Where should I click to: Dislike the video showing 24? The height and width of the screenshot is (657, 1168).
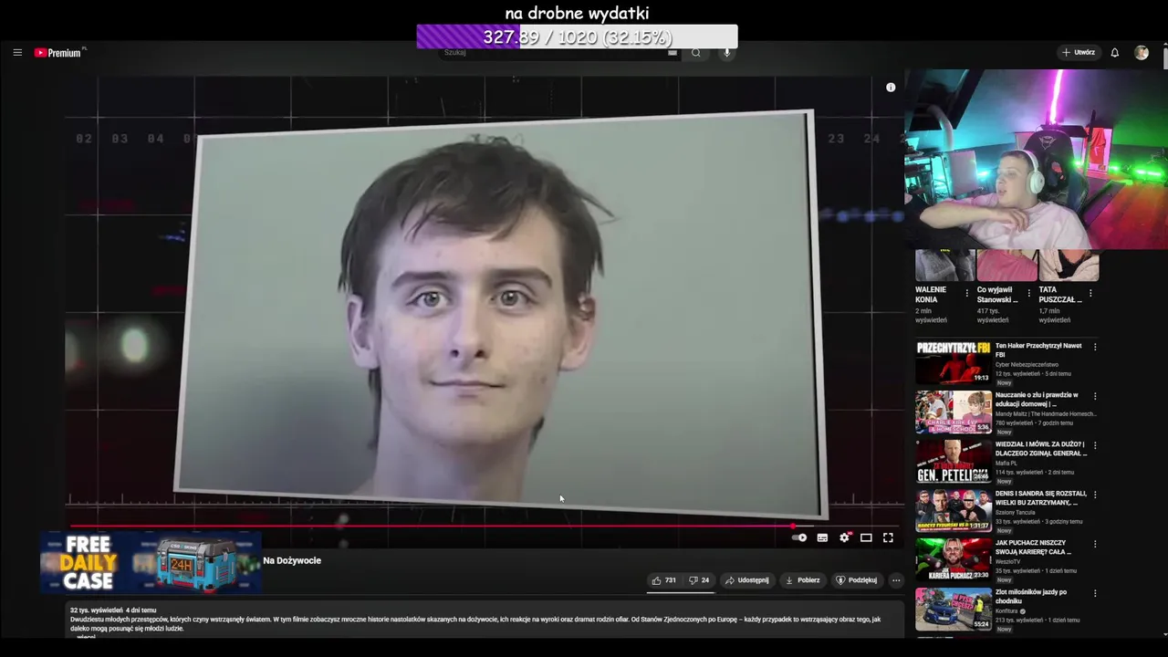pos(699,580)
